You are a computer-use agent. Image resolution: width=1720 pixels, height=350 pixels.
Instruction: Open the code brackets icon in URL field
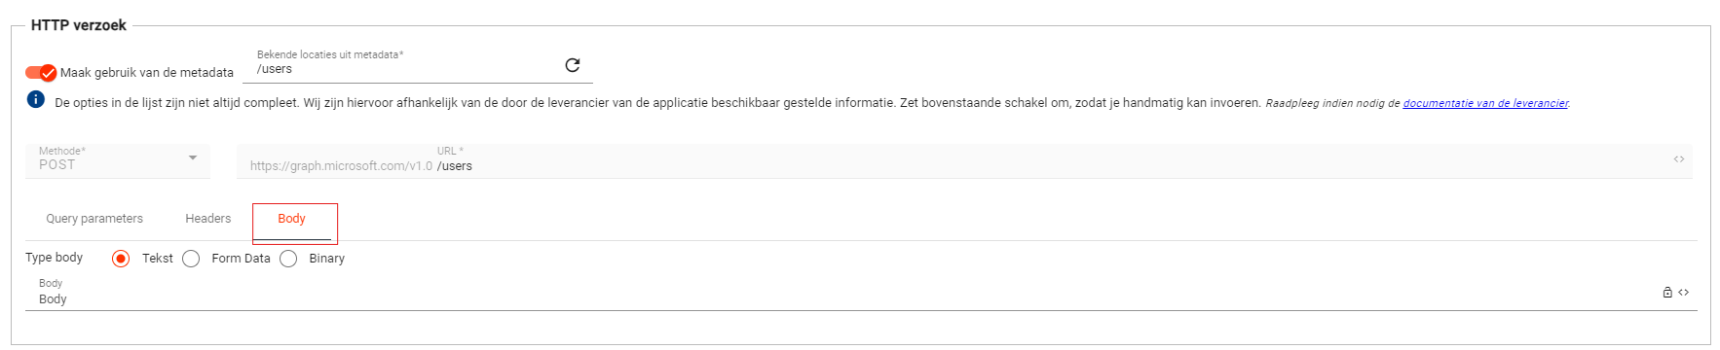coord(1679,159)
